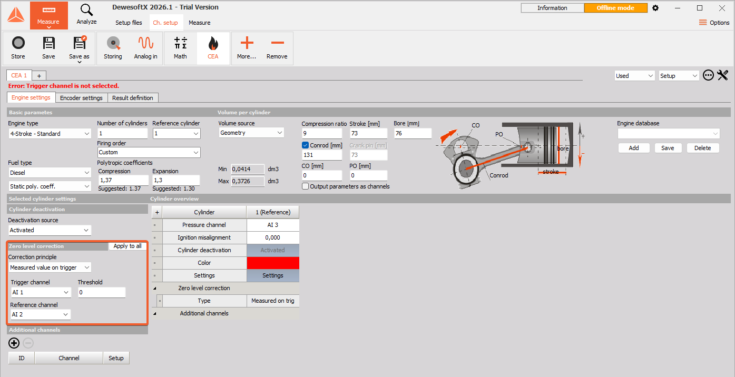Select the CEA combustion module
735x377 pixels.
[x=213, y=48]
